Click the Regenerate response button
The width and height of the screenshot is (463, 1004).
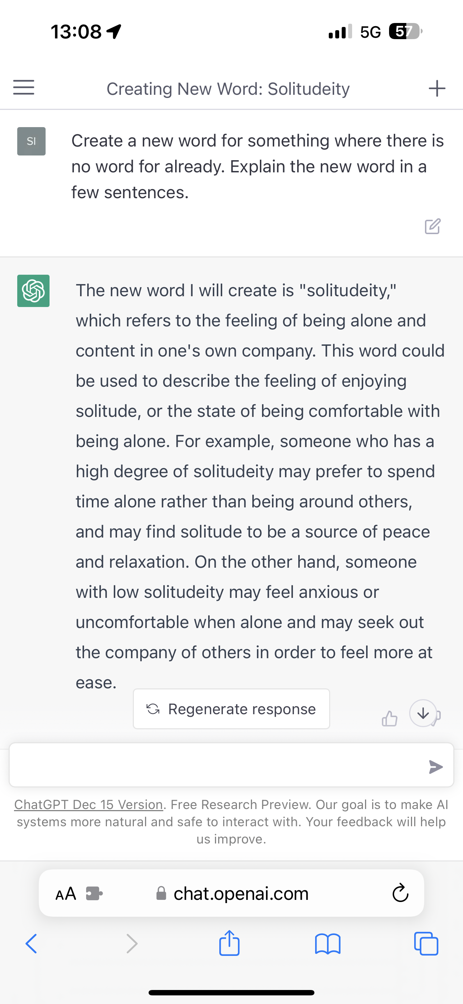(231, 709)
